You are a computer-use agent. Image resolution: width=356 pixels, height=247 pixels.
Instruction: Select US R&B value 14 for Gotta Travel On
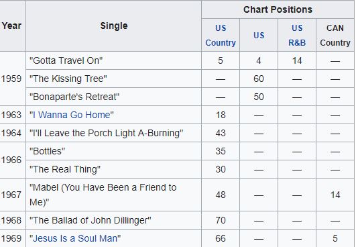(297, 60)
